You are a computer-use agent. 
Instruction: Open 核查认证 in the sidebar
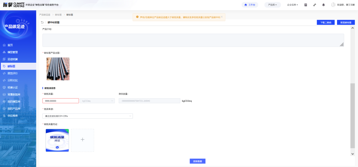12,88
